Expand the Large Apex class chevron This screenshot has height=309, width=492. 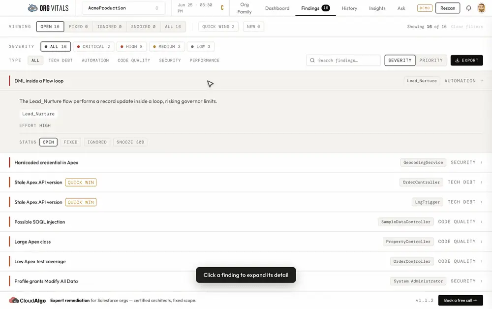coord(482,242)
